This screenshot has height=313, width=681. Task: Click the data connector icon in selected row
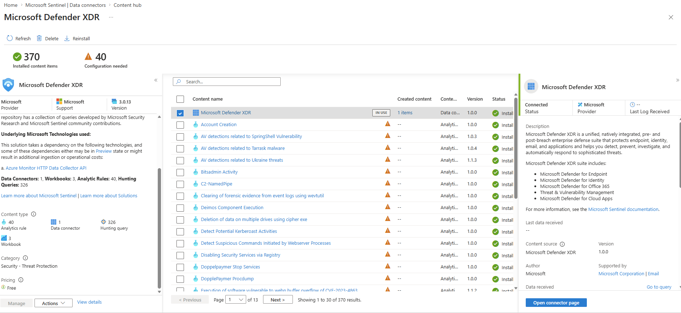click(x=196, y=113)
